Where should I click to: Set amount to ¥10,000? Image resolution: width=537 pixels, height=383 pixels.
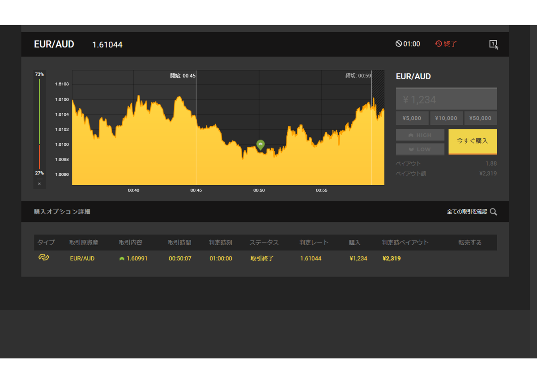click(x=446, y=119)
